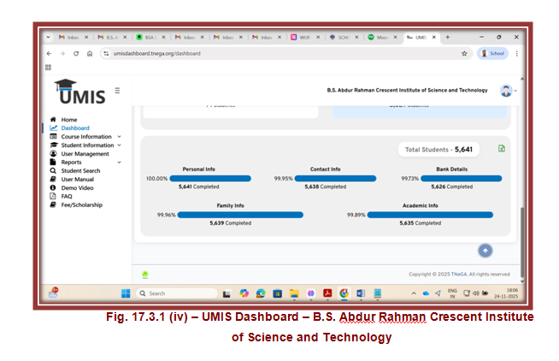Click the green icon in the footer
This screenshot has width=559, height=361.
click(x=145, y=275)
